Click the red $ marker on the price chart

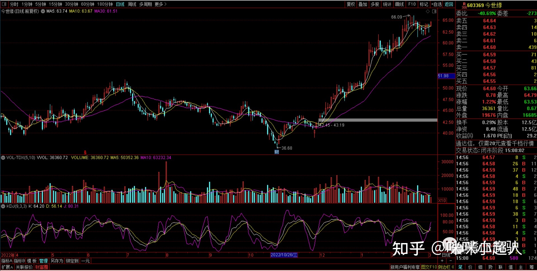click(85, 153)
